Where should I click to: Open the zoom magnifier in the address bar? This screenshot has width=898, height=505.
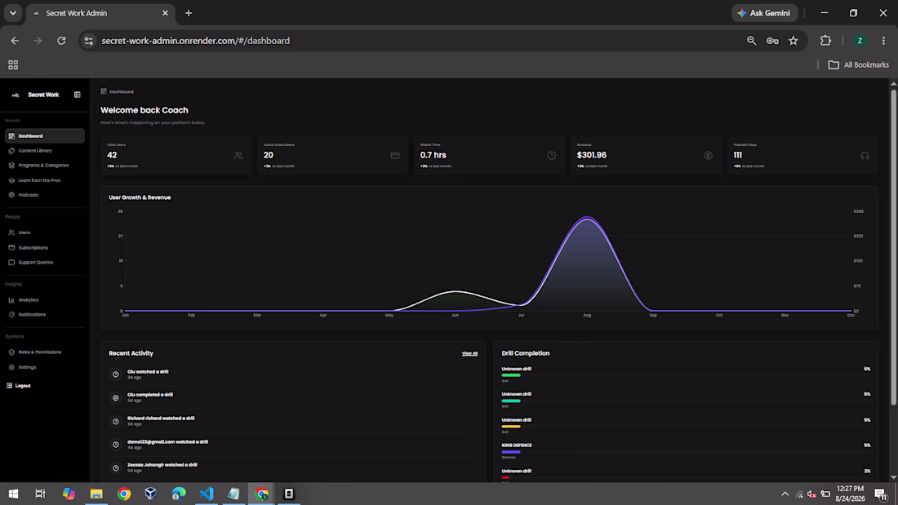click(751, 41)
